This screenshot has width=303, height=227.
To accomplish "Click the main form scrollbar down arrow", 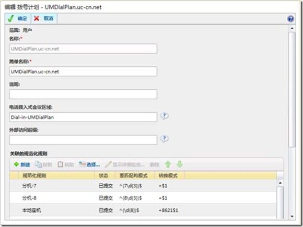I will click(x=292, y=217).
